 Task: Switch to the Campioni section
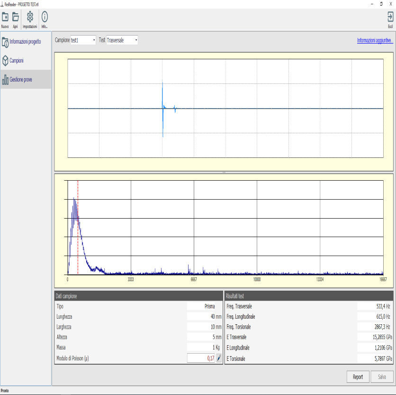(x=19, y=60)
